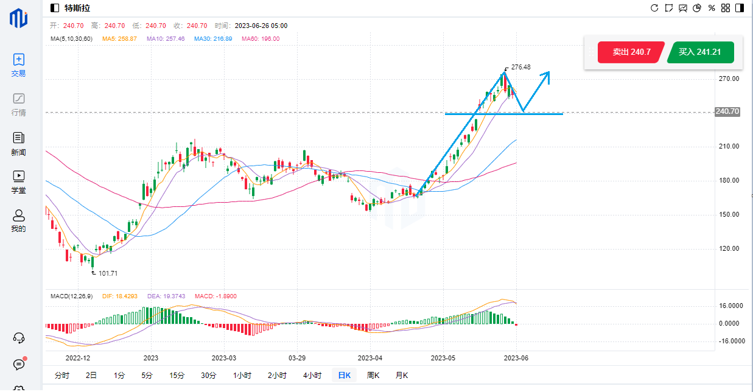
Task: Click the MA(5,10,30,60) indicator label
Action: click(x=72, y=38)
